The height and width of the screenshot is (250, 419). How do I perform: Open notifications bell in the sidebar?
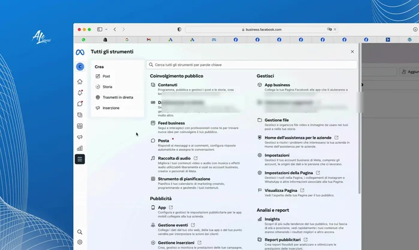click(80, 93)
